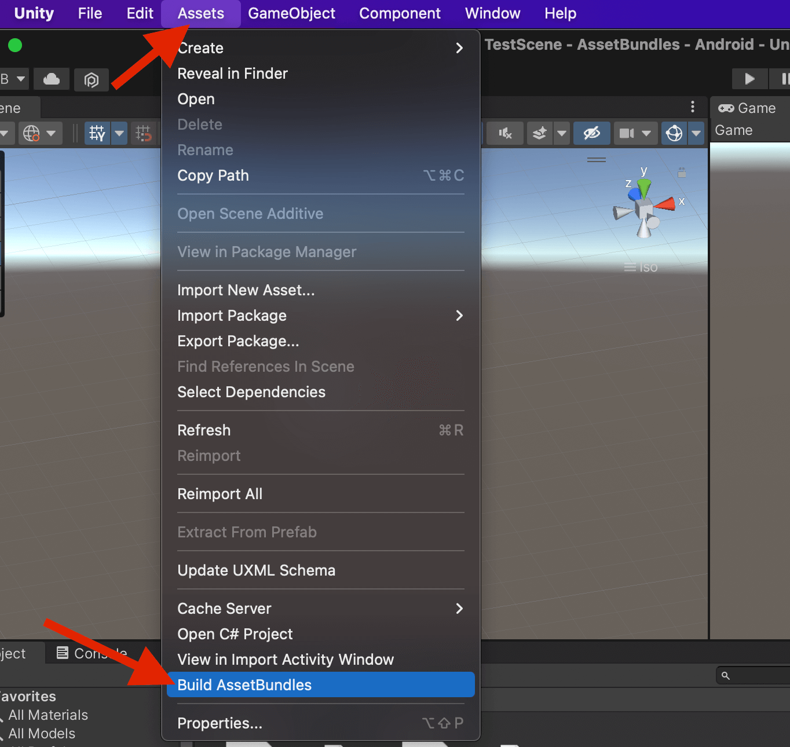The image size is (790, 747).
Task: Open the Component menu
Action: [x=400, y=13]
